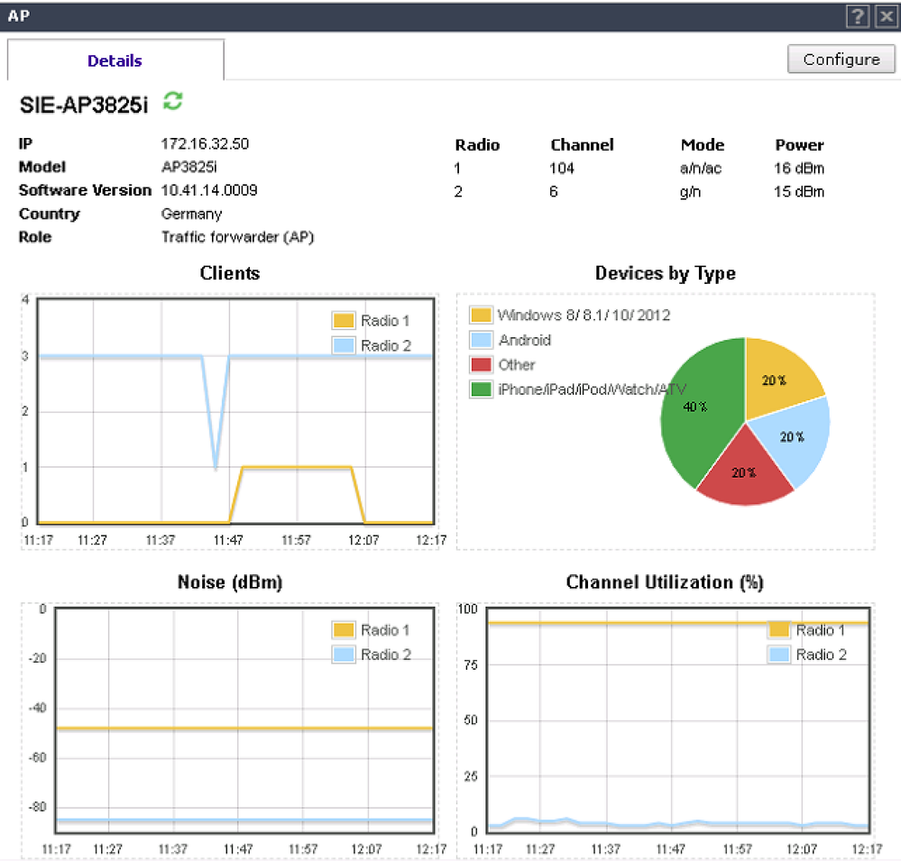Image resolution: width=901 pixels, height=861 pixels.
Task: Click channel value 6 for Radio 2
Action: 554,191
